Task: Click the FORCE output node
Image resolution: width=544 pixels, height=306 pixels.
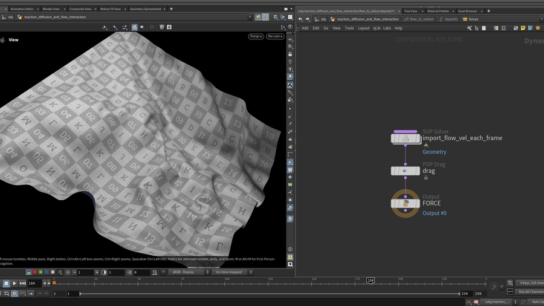Action: [405, 203]
